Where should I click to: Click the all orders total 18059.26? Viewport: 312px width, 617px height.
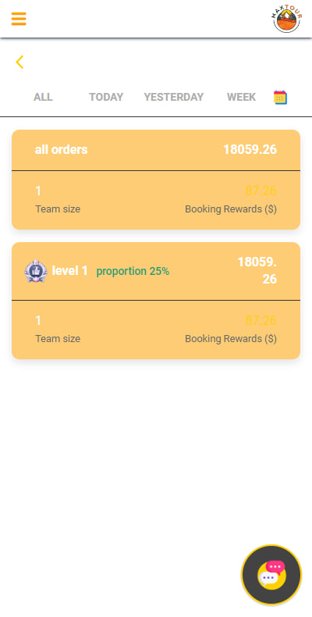[x=250, y=149]
